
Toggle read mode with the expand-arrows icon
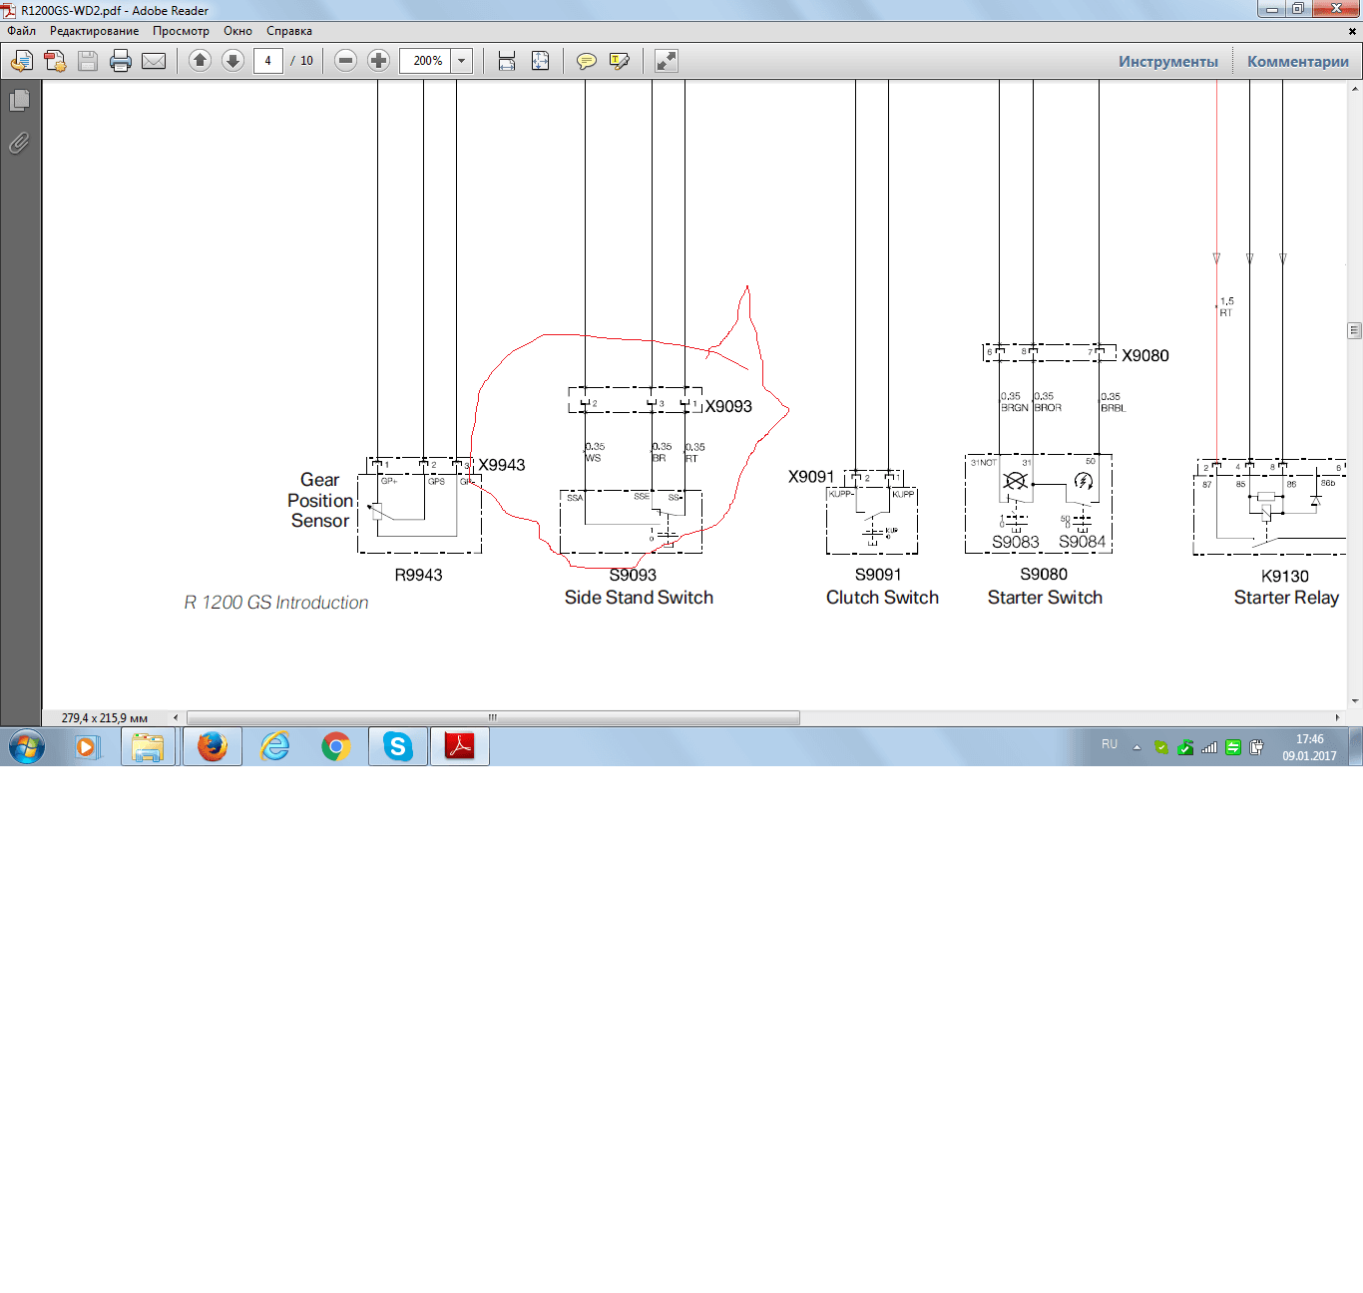tap(666, 61)
